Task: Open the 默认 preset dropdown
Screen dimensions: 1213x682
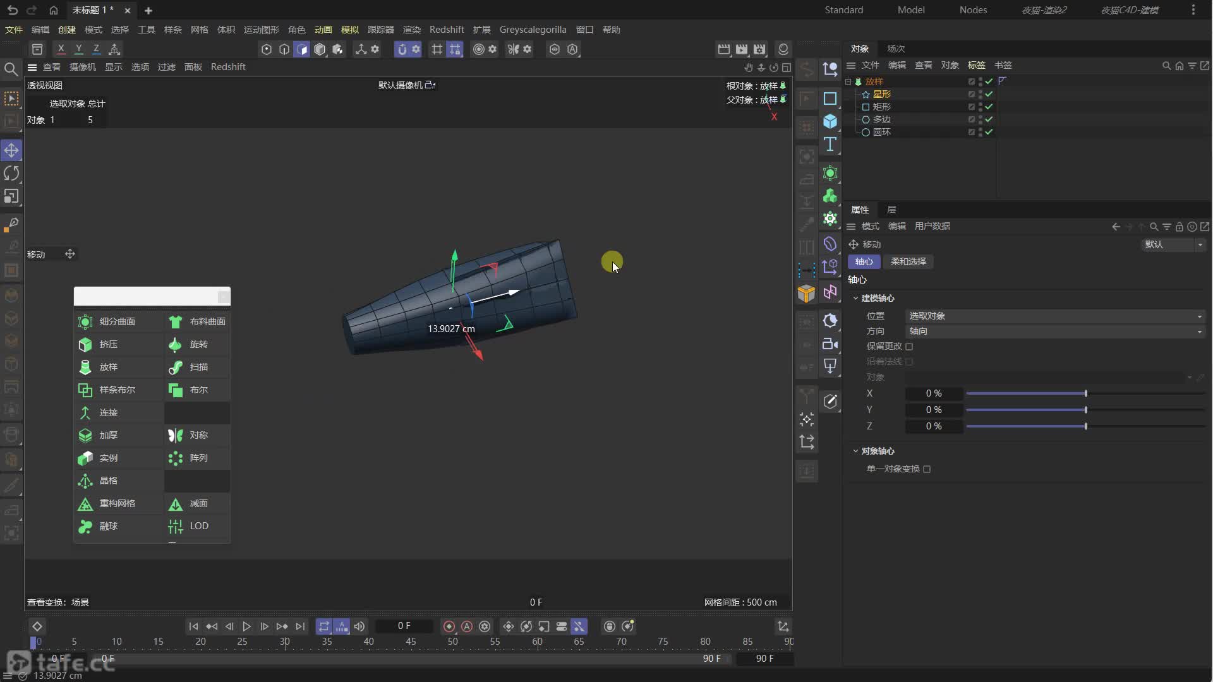Action: (x=1174, y=244)
